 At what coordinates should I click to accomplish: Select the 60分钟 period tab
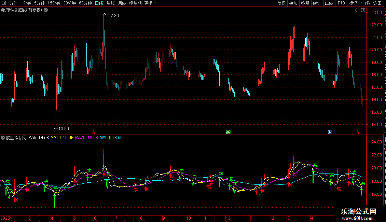pos(85,3)
